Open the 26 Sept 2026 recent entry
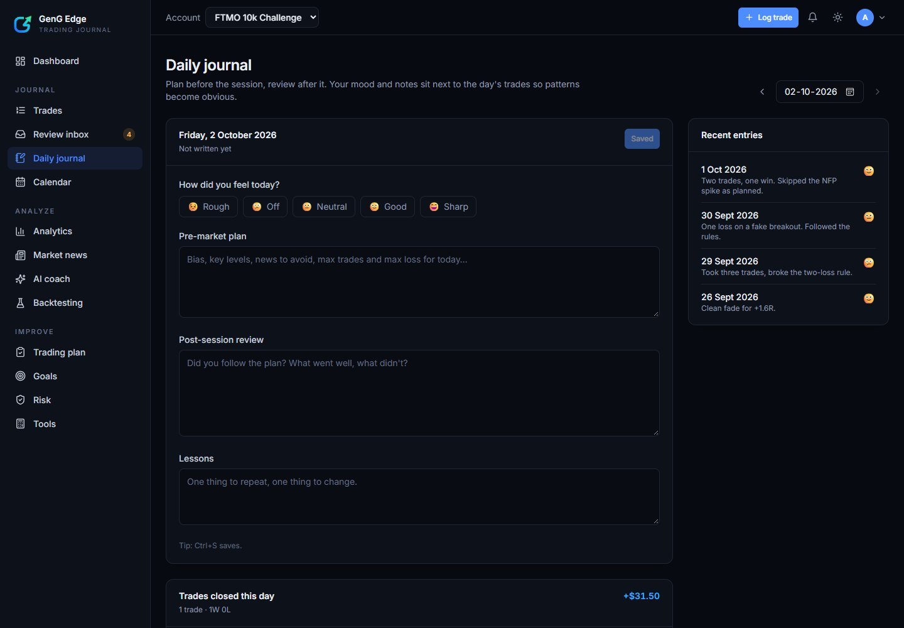904x628 pixels. [x=788, y=302]
